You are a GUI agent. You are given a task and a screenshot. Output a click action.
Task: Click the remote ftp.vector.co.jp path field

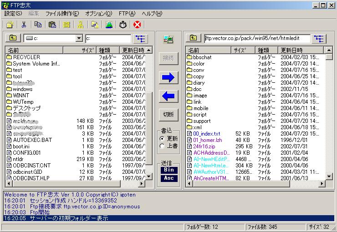257,38
